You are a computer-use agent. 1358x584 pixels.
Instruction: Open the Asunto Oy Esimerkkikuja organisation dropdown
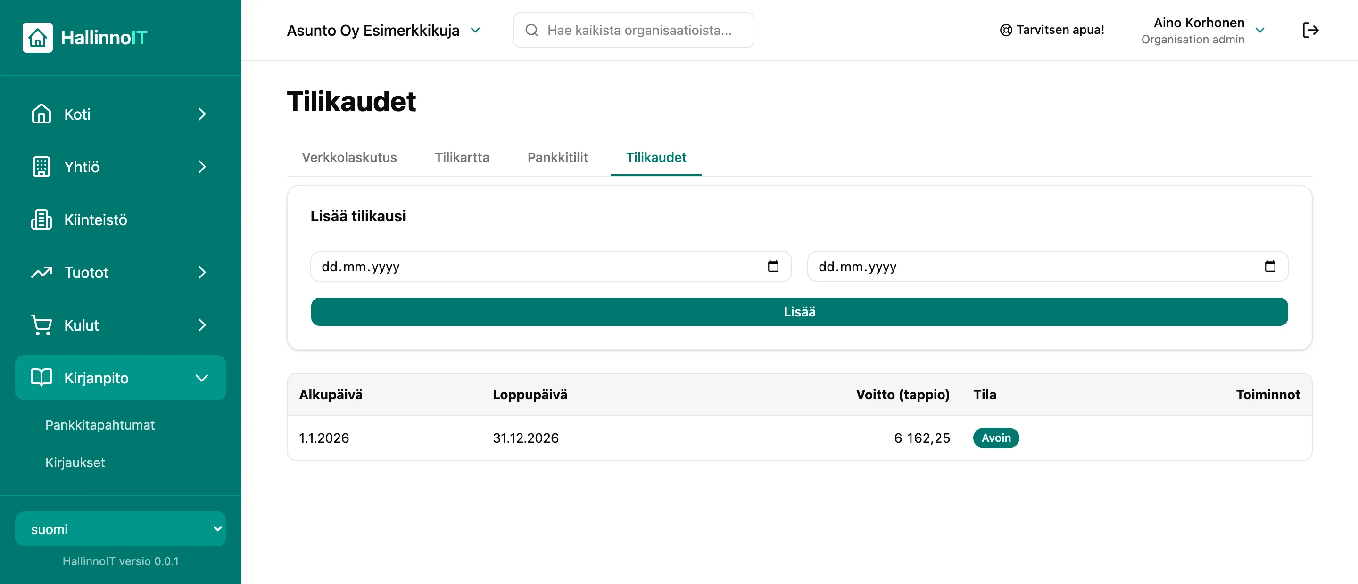pyautogui.click(x=383, y=31)
